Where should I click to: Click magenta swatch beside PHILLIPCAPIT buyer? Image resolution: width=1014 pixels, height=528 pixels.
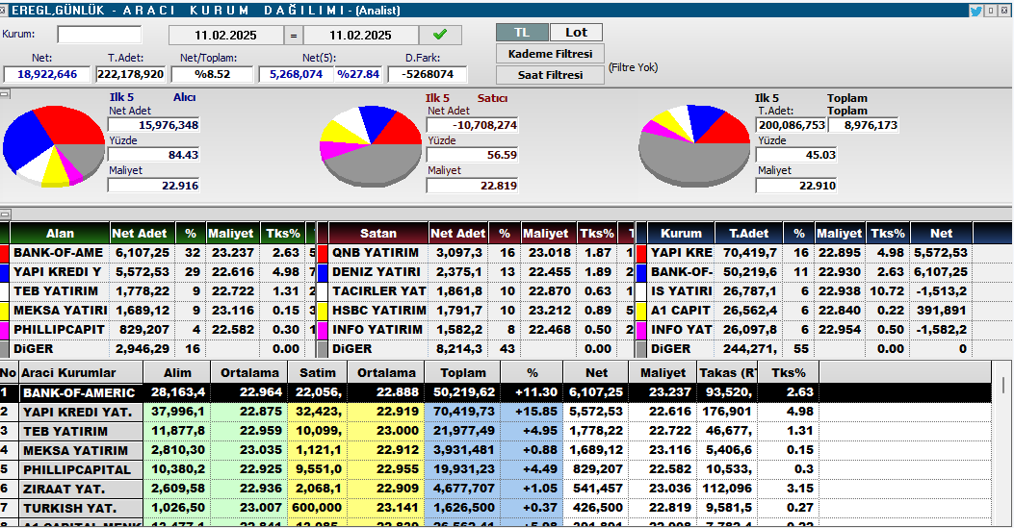click(5, 330)
